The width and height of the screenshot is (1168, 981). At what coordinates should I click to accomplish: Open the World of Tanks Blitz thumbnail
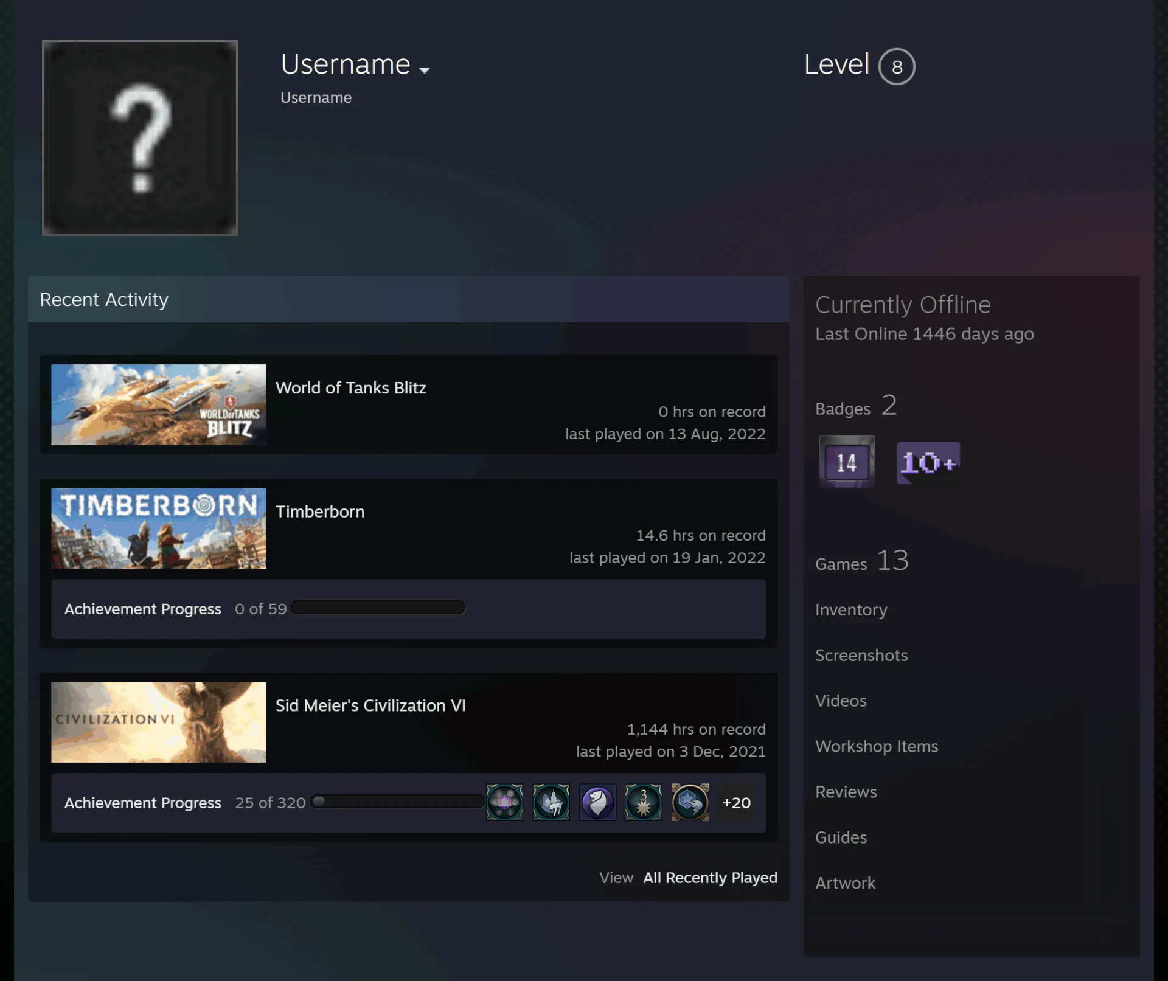point(159,404)
